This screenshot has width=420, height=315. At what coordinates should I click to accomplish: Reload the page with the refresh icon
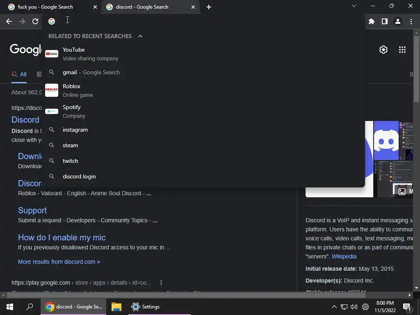coord(35,21)
